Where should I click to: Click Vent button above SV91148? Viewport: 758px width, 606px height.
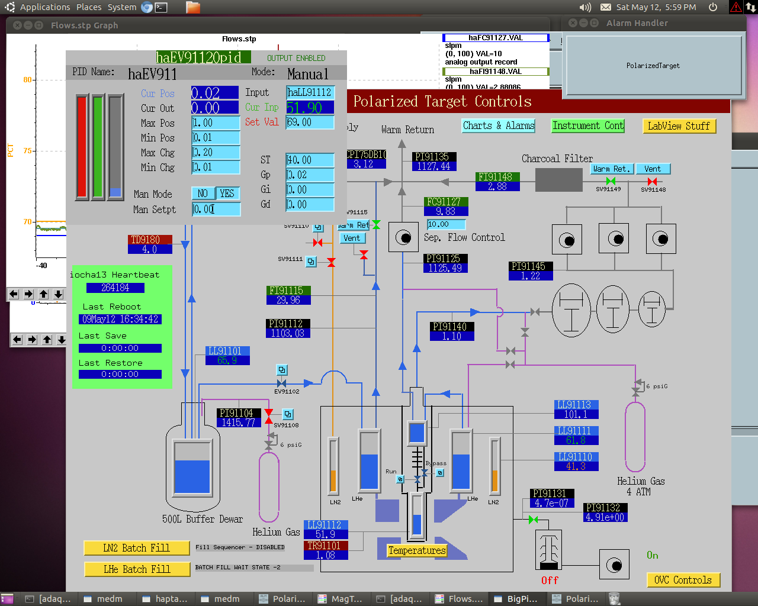pyautogui.click(x=653, y=169)
